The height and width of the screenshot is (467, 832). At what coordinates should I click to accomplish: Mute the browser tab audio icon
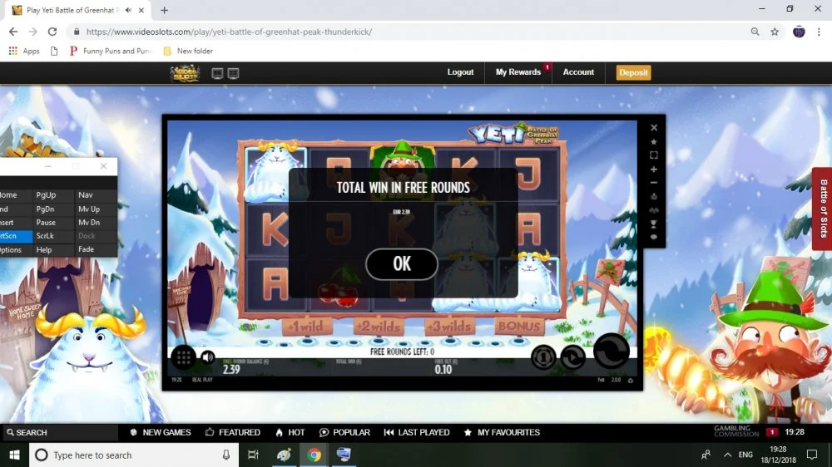coord(128,10)
